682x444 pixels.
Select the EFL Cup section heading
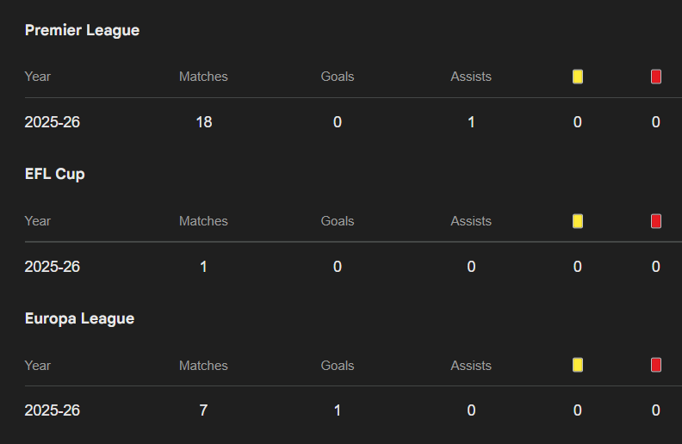point(54,174)
